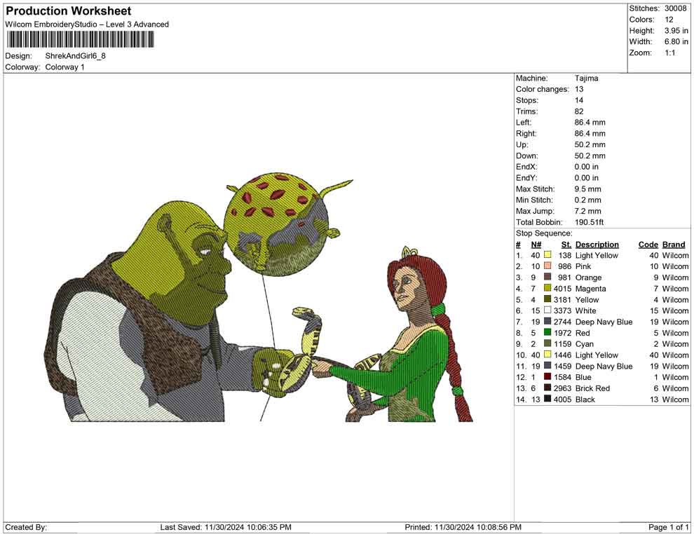The width and height of the screenshot is (694, 534).
Task: Click the Total Bobbin value '190.51ft'
Action: click(589, 222)
